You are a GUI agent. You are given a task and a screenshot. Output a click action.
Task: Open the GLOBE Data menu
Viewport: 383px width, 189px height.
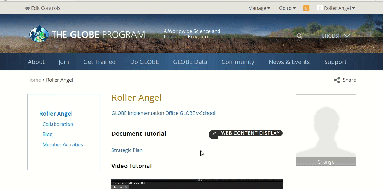point(190,62)
